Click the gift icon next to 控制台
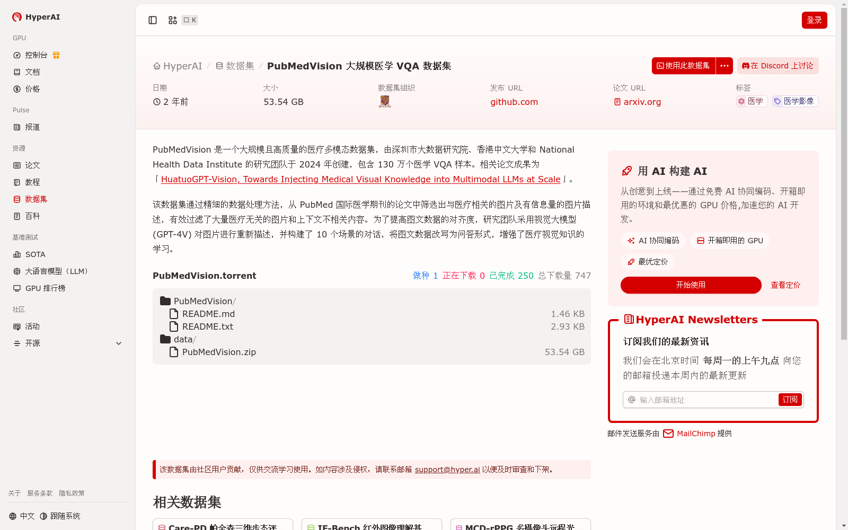848x530 pixels. coord(56,55)
